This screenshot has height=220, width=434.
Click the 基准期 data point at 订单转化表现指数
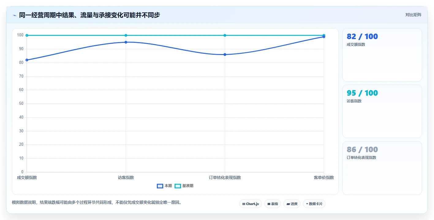tap(225, 35)
